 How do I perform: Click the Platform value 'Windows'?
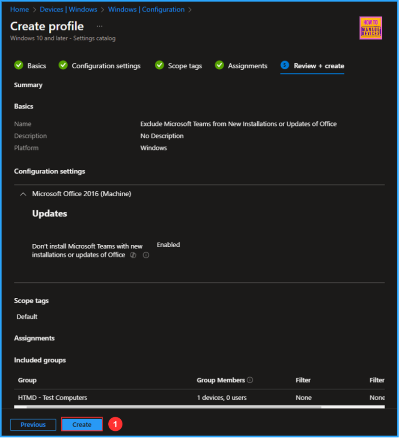point(154,148)
